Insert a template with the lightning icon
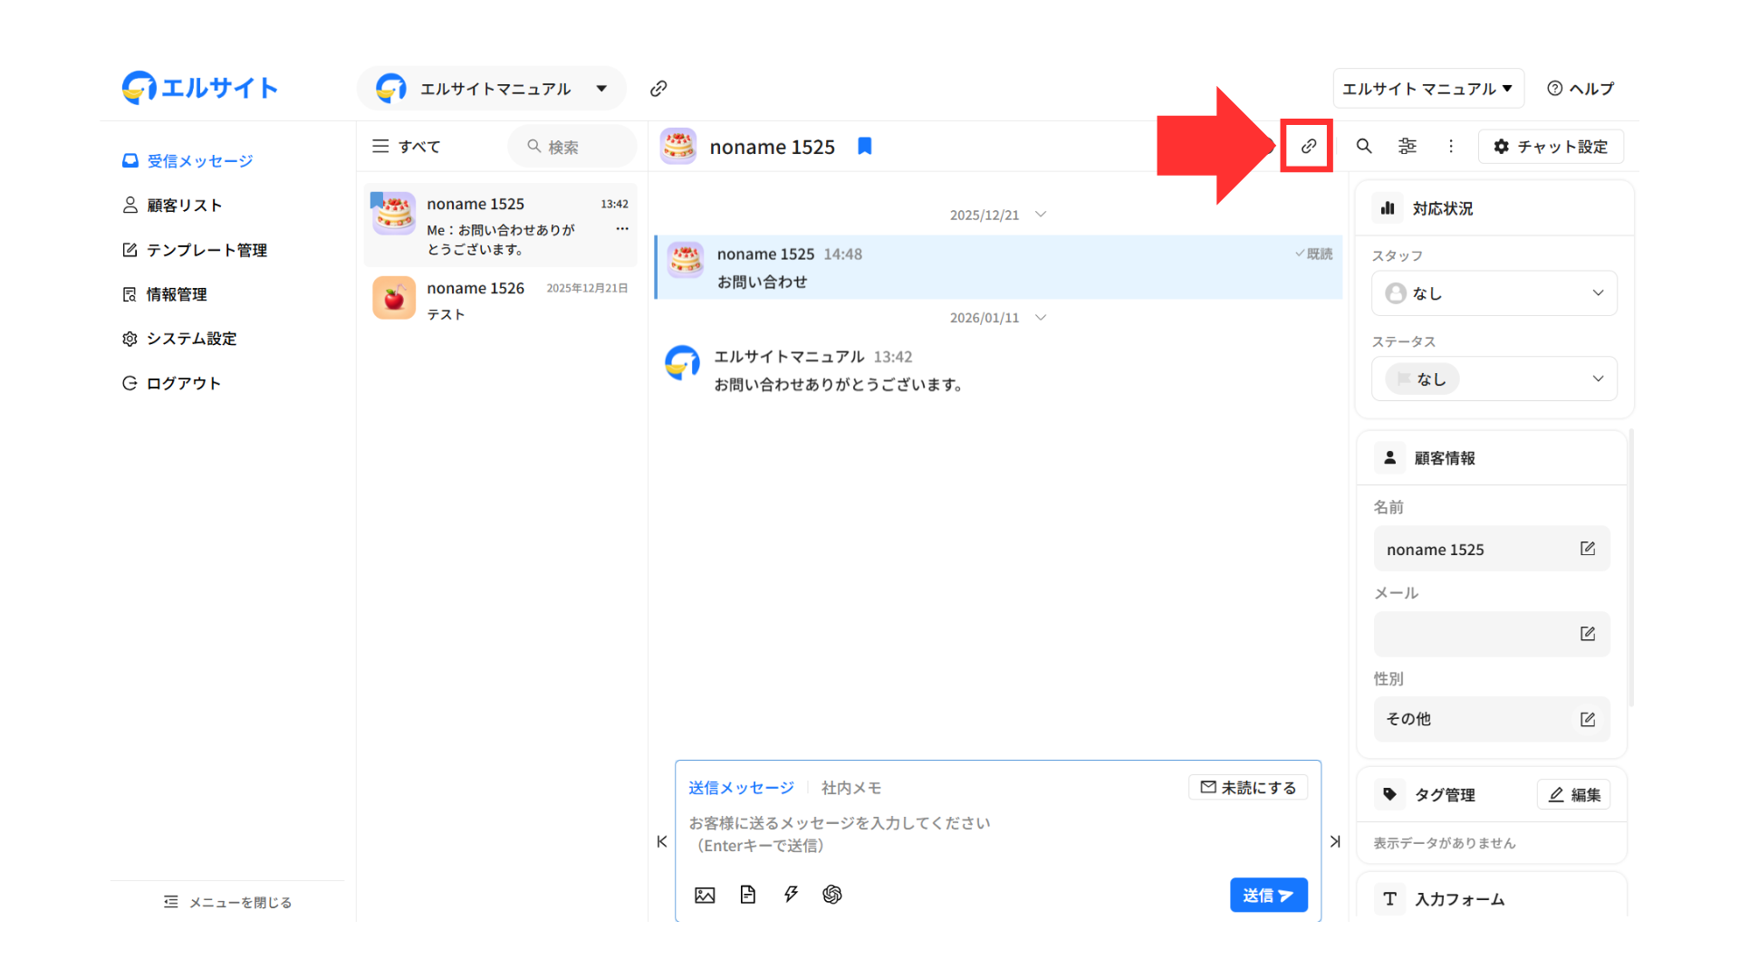This screenshot has width=1739, height=978. pos(791,895)
